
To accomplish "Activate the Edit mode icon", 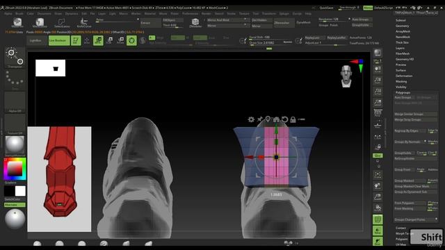I will tap(76, 40).
